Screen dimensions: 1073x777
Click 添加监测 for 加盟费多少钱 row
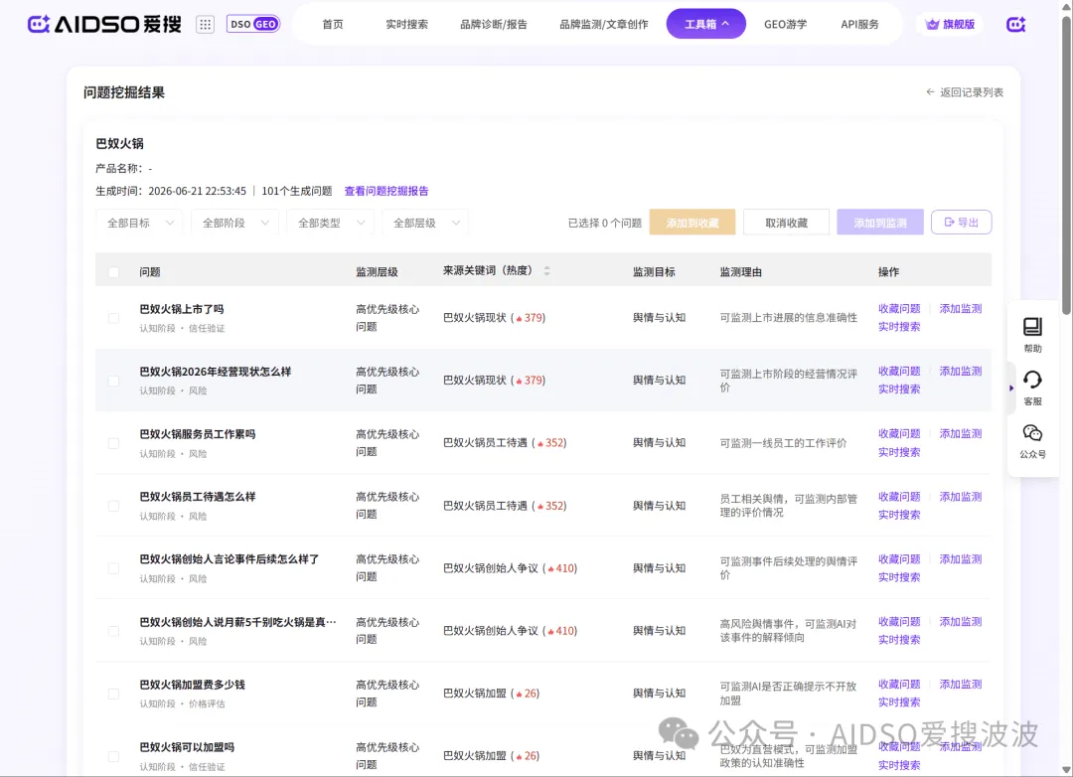(x=961, y=684)
